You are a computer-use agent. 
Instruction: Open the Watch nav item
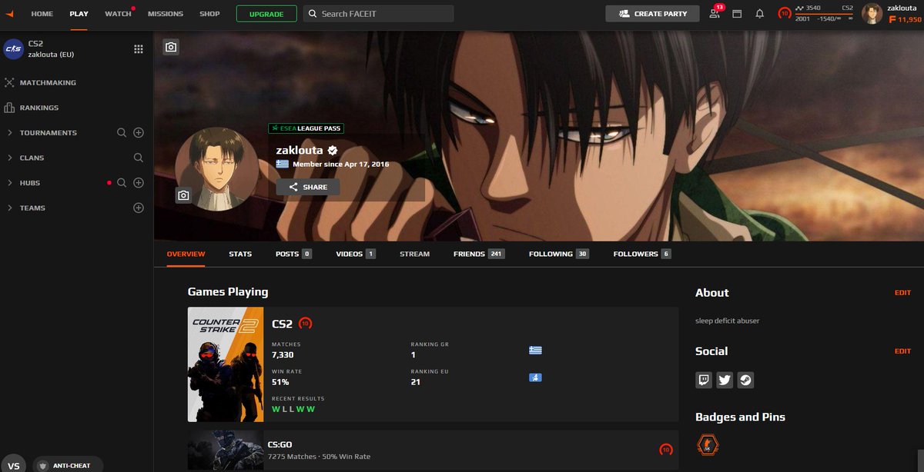pos(118,14)
